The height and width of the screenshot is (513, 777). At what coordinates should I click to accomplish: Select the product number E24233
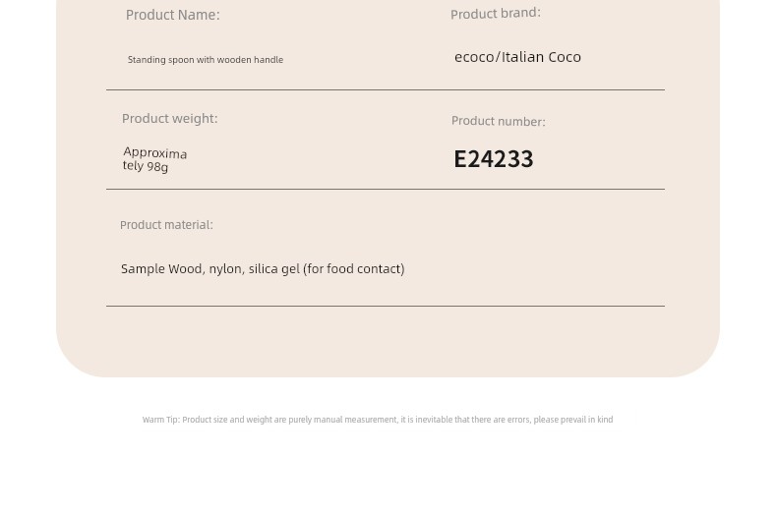pos(494,159)
